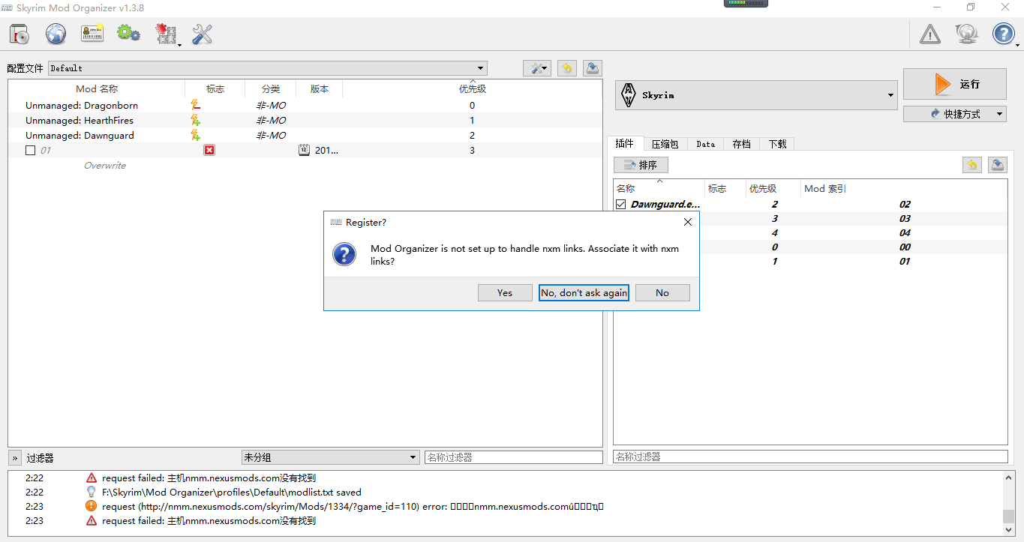Open the tools puzzle piece icon
The width and height of the screenshot is (1024, 542).
point(165,34)
